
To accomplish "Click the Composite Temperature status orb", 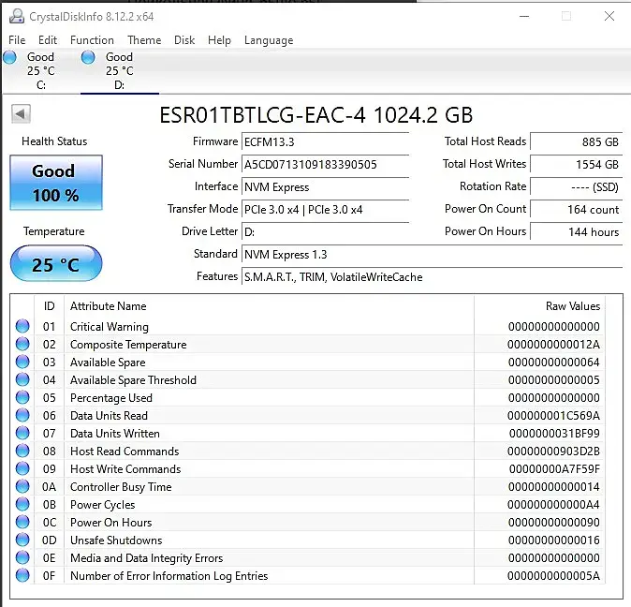I will tap(22, 345).
